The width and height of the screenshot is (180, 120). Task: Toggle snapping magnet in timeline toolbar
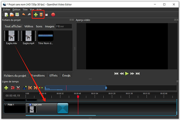point(13,88)
